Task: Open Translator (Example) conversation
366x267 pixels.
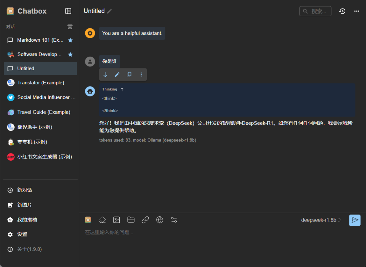Action: coord(40,83)
